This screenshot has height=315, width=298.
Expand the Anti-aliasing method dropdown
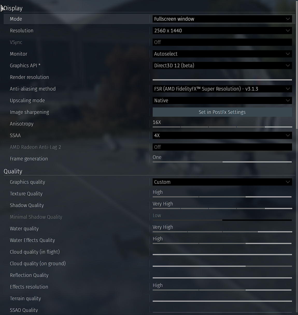click(x=222, y=89)
